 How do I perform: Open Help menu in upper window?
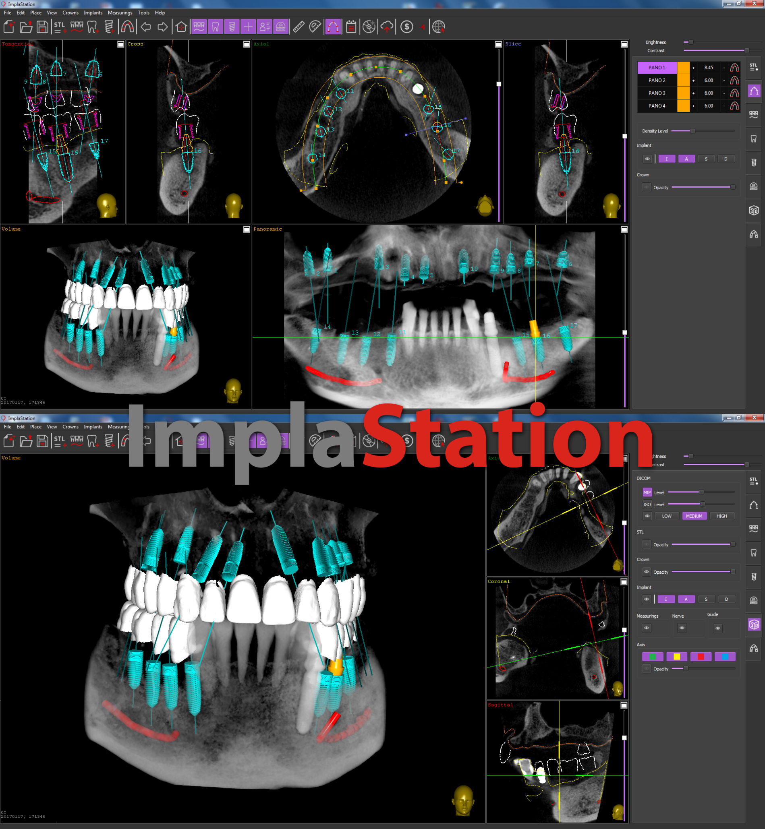click(160, 13)
